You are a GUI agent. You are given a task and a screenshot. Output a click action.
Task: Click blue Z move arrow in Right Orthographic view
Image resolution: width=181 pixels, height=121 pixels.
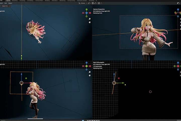[114, 74]
